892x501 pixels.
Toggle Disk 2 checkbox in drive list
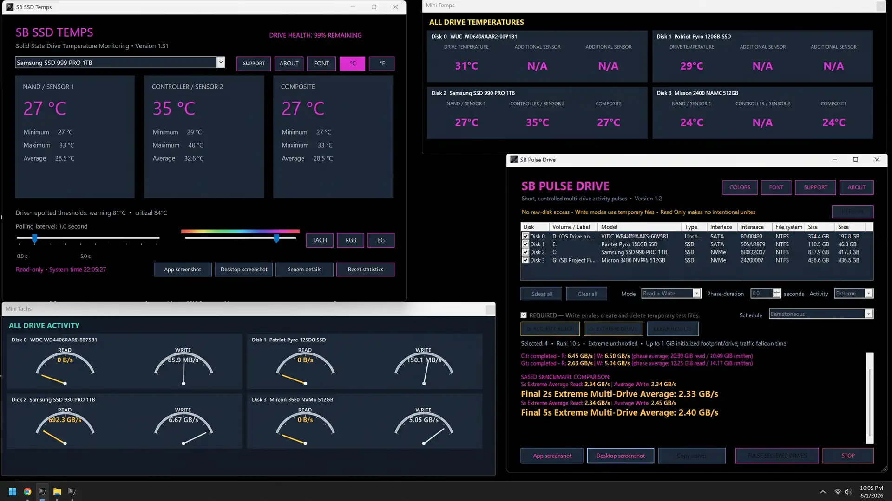coord(525,252)
